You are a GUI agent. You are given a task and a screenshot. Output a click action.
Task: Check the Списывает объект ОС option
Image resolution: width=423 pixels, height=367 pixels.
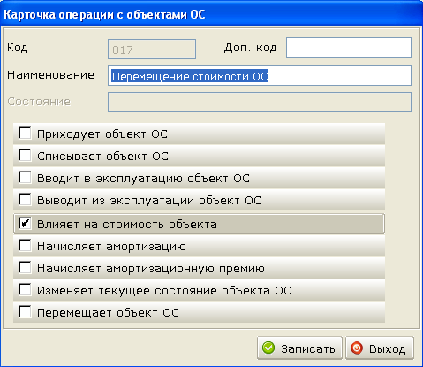25,155
